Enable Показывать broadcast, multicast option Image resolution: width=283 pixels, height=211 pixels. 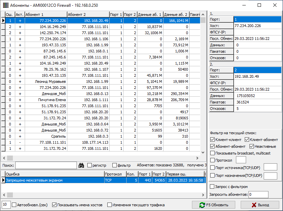(212, 153)
